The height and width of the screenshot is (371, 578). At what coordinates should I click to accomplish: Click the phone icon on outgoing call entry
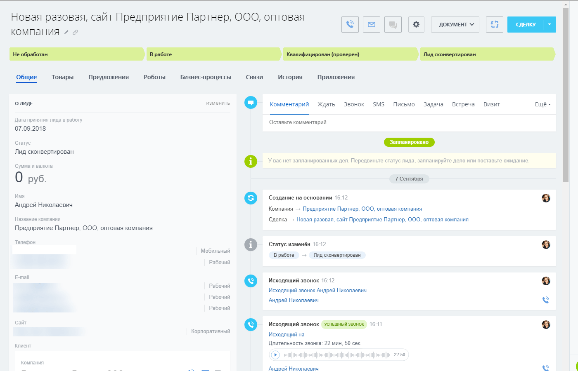click(546, 300)
